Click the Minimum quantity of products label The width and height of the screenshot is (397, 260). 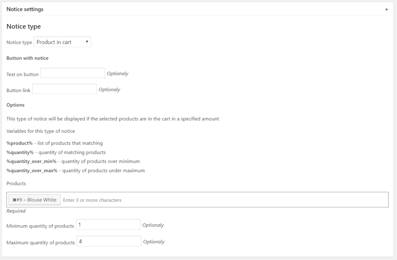[40, 226]
